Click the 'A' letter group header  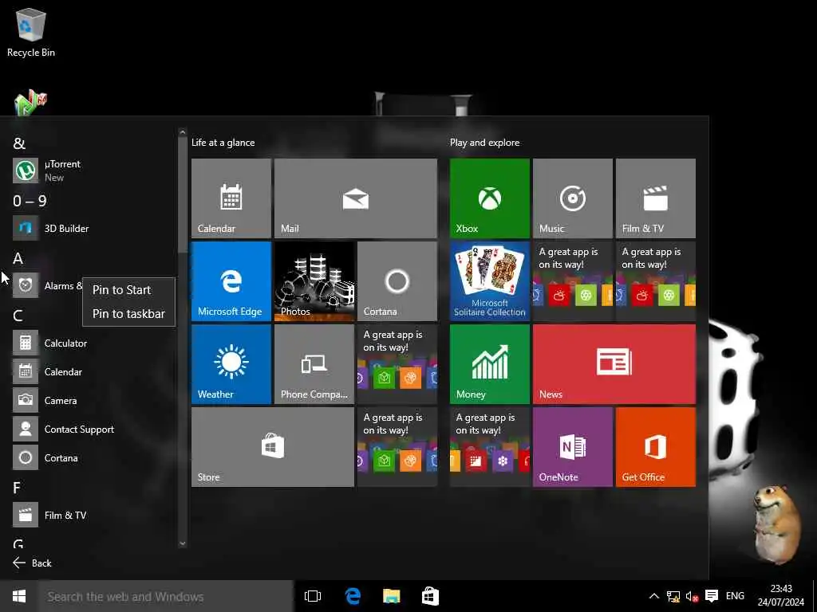18,258
